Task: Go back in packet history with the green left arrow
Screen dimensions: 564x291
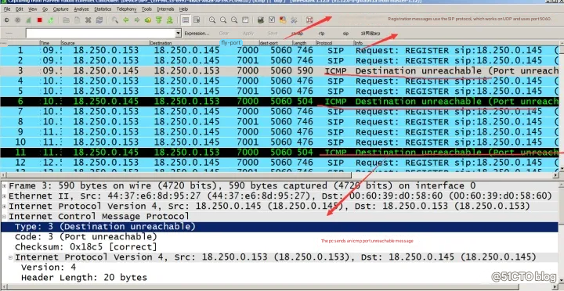Action: coord(126,20)
